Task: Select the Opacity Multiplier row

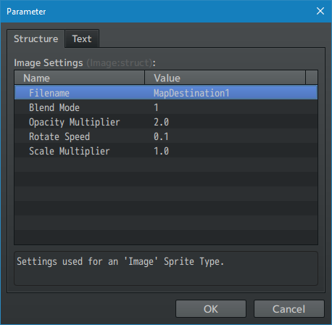Action: point(166,122)
